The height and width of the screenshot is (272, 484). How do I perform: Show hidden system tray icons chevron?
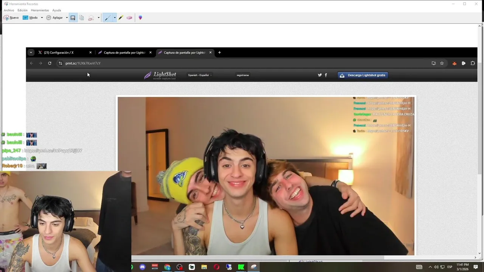pyautogui.click(x=431, y=267)
